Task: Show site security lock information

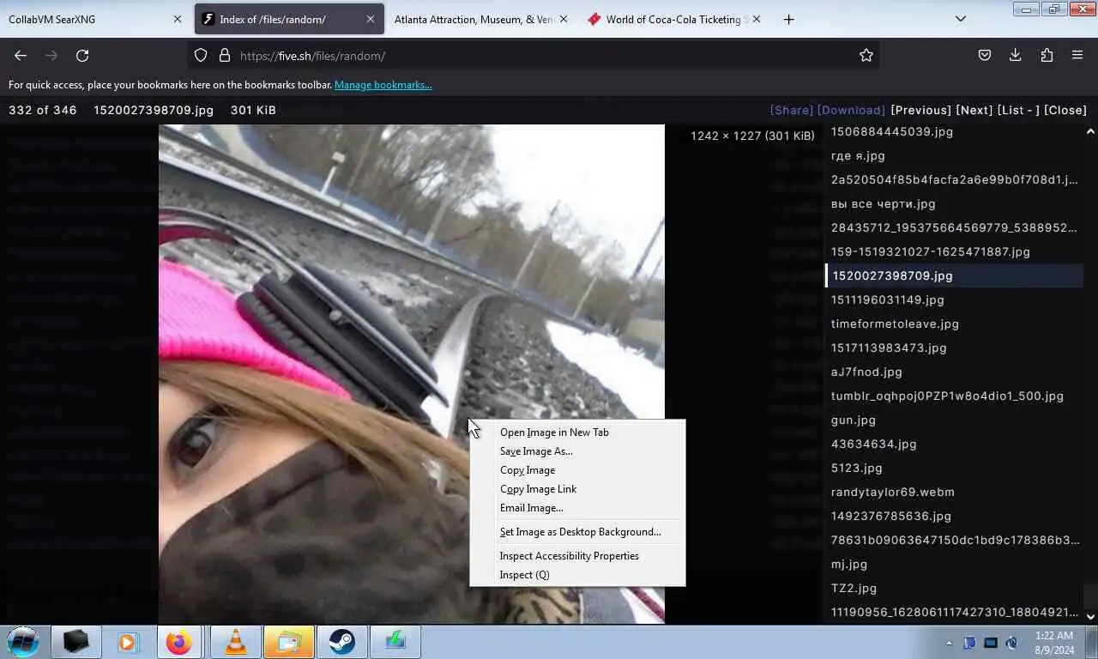Action: tap(225, 55)
